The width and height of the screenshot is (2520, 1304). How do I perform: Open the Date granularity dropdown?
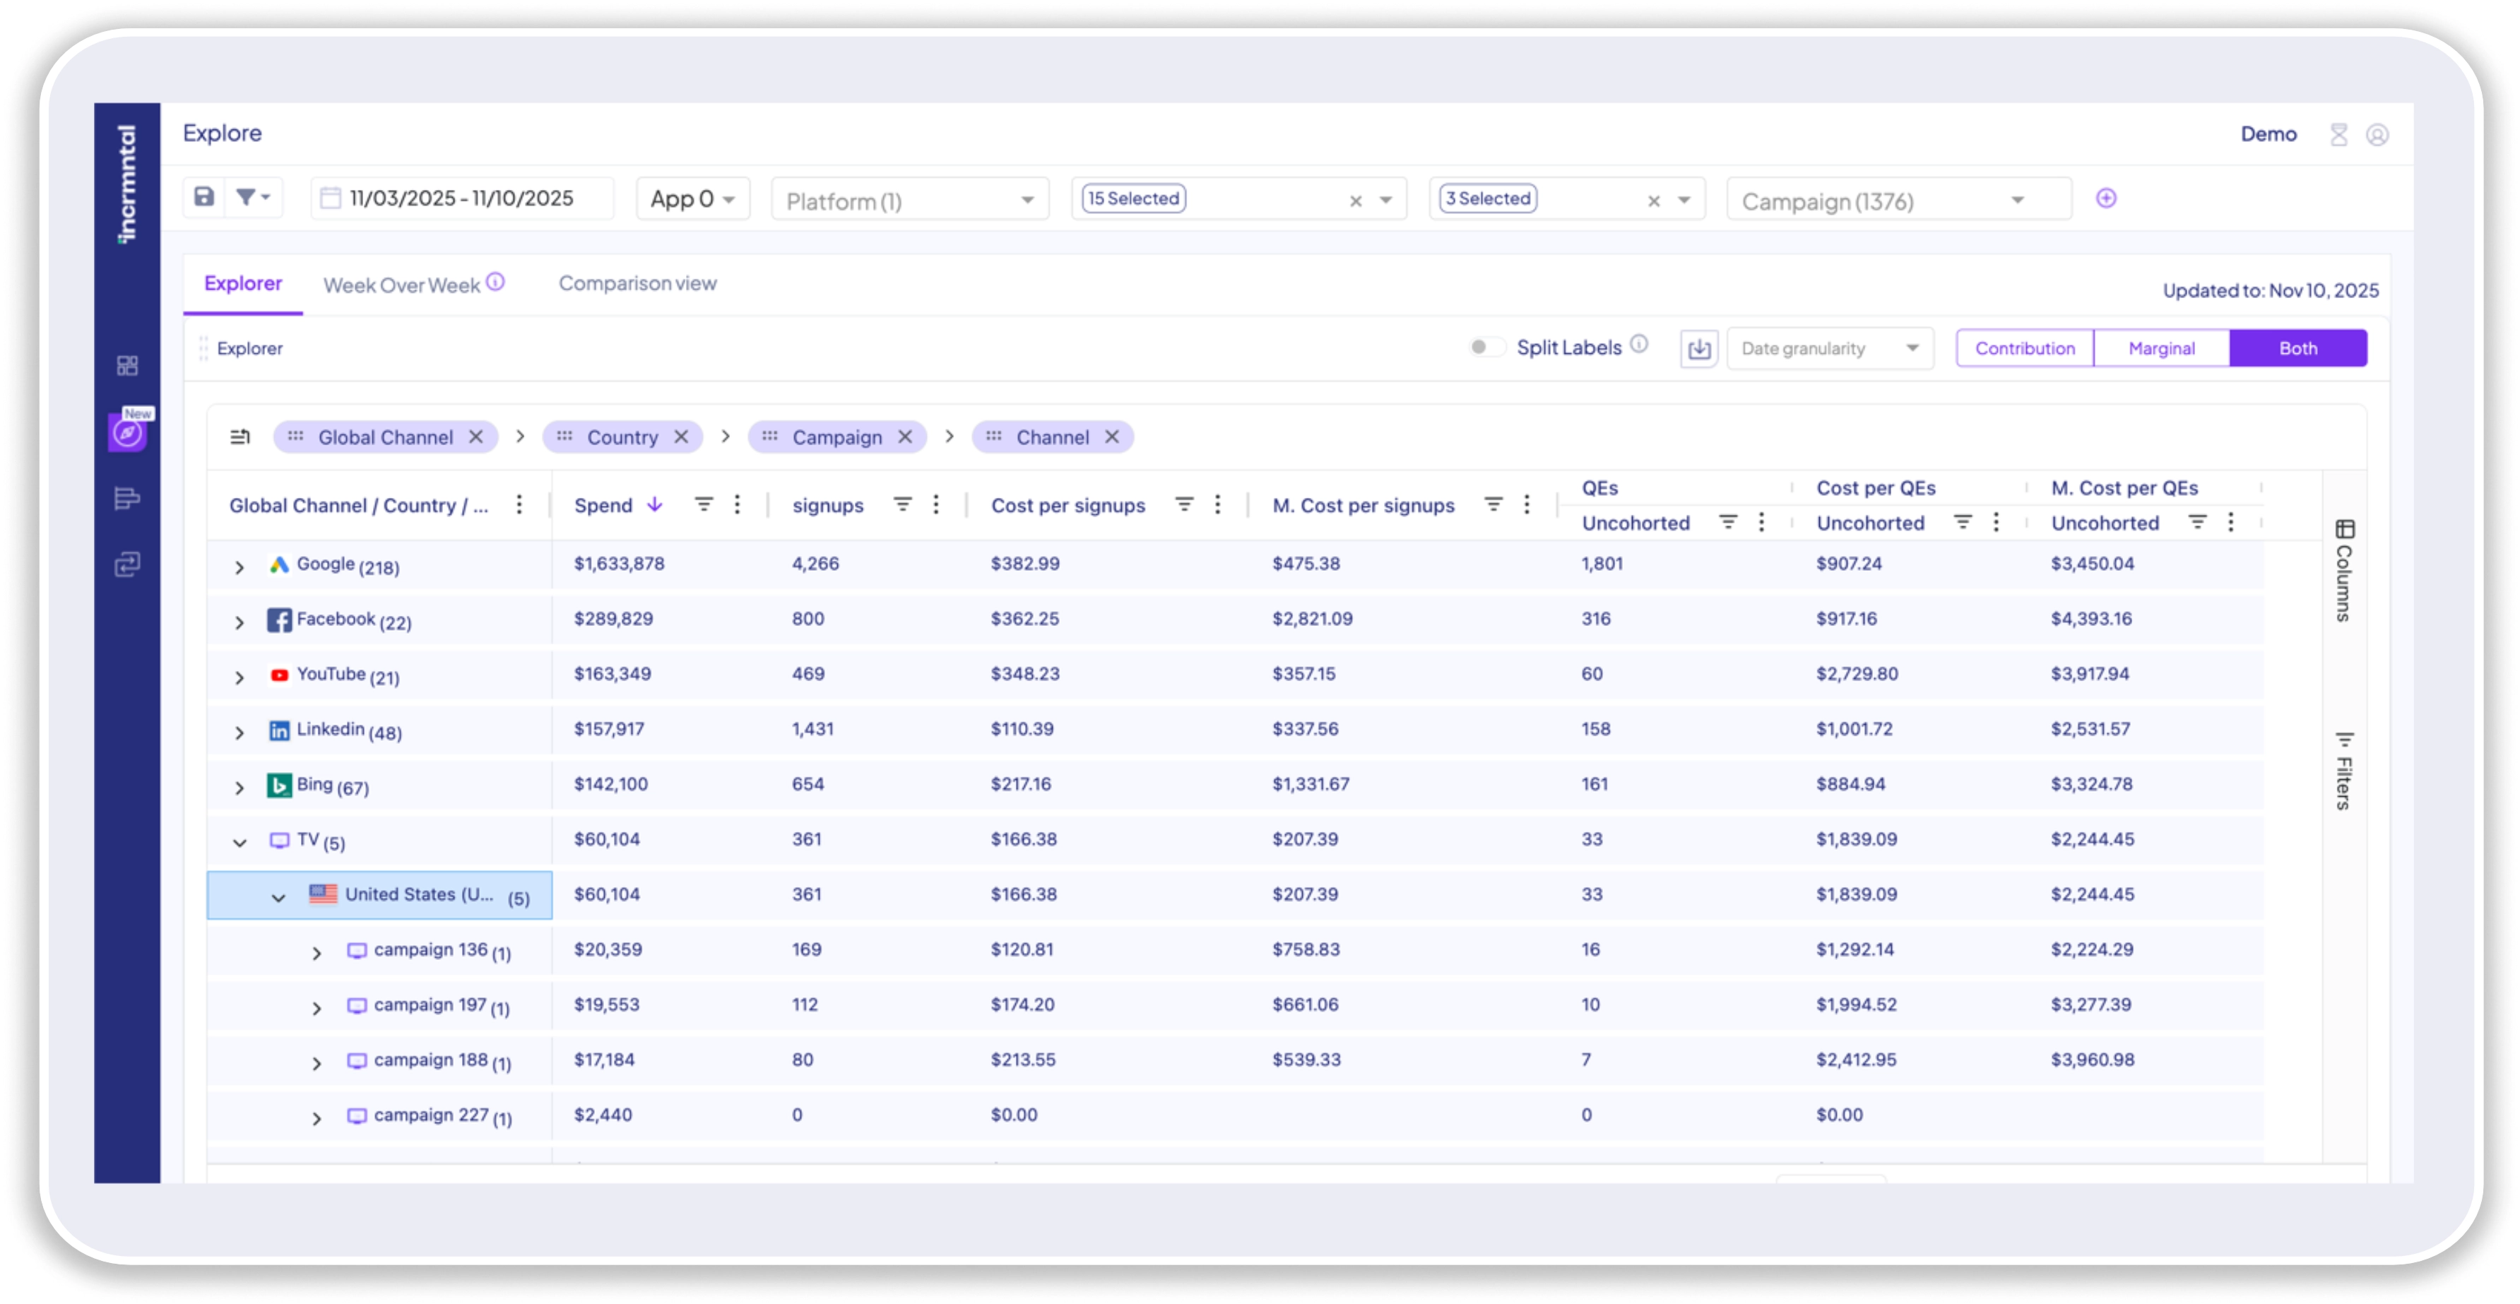[1828, 348]
